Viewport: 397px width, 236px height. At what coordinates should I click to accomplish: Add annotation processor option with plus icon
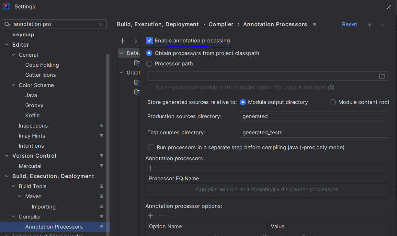151,216
